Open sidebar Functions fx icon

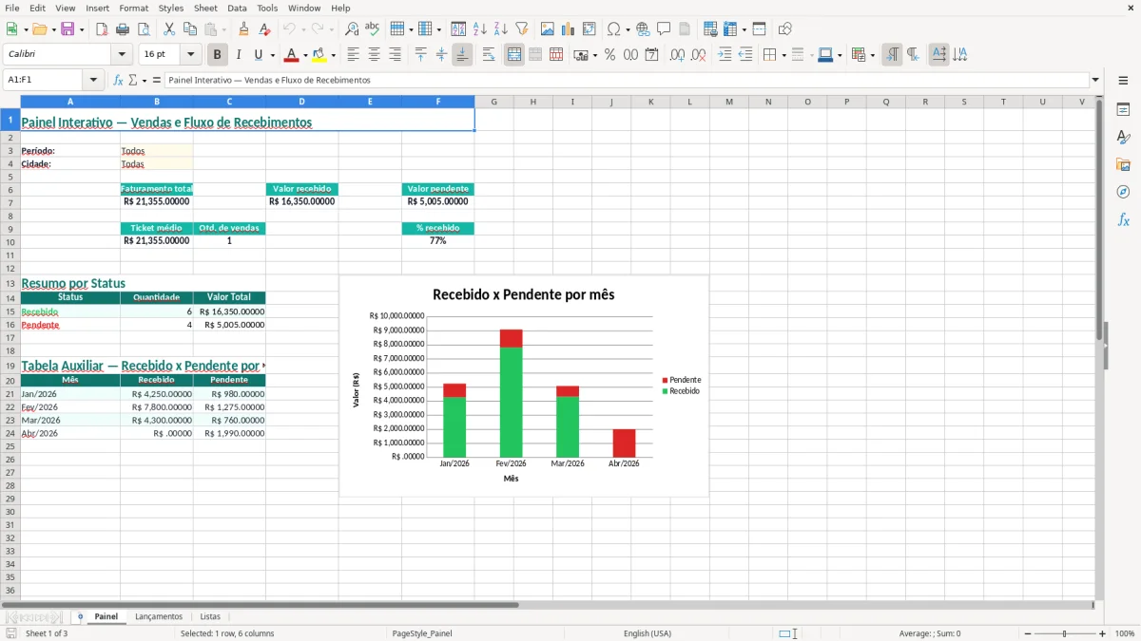point(1123,219)
